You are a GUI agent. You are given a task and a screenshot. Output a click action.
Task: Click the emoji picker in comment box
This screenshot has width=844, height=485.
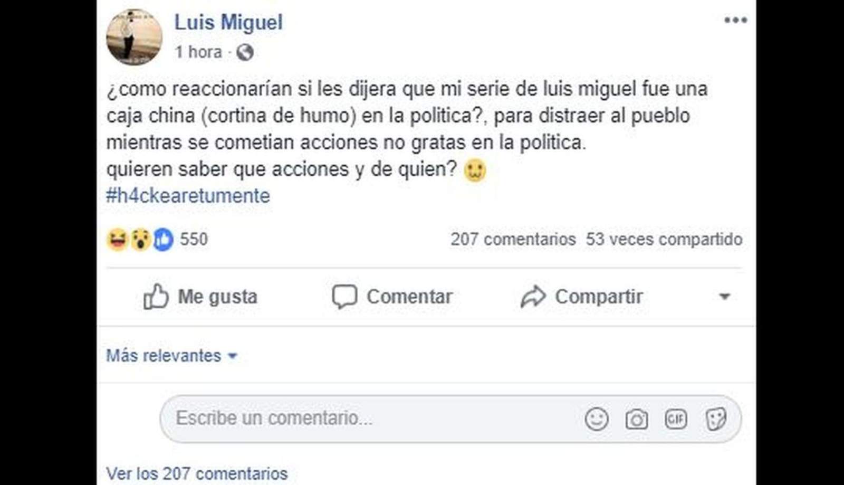tap(597, 419)
